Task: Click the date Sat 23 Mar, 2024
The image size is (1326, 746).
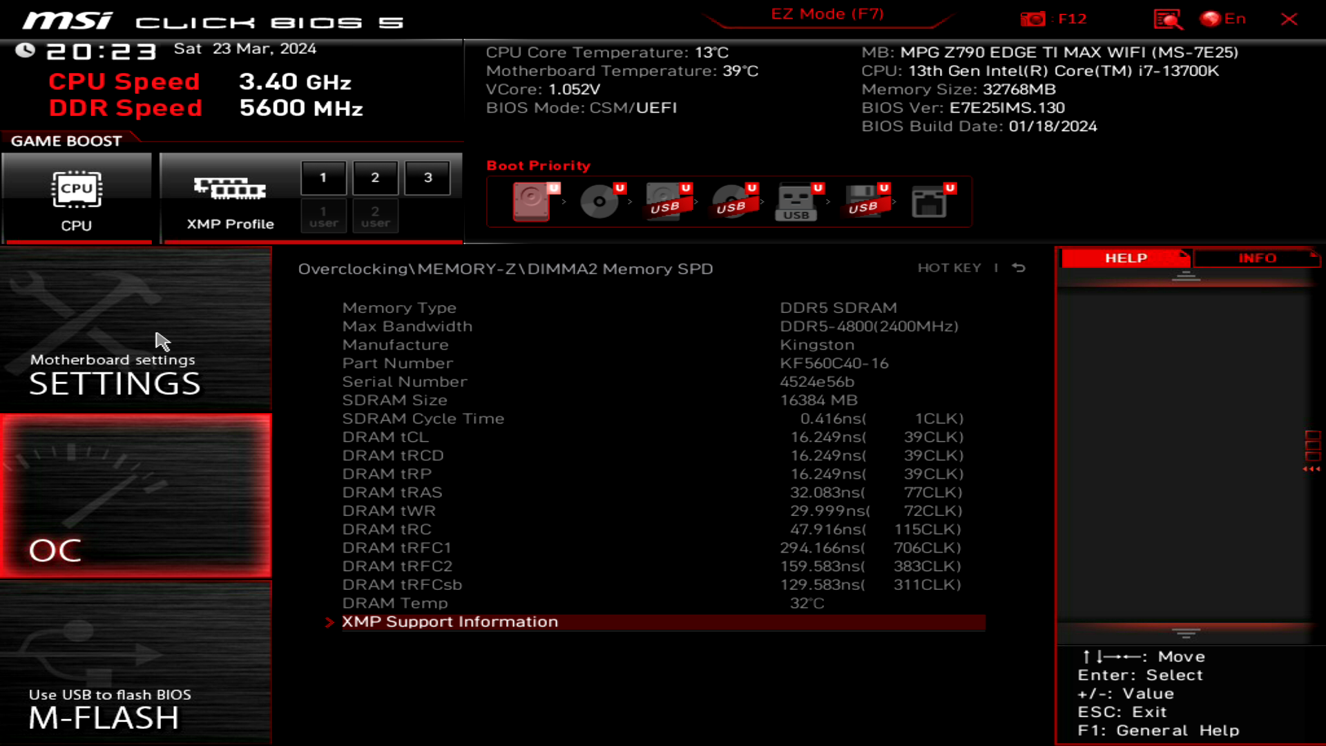Action: pyautogui.click(x=244, y=49)
